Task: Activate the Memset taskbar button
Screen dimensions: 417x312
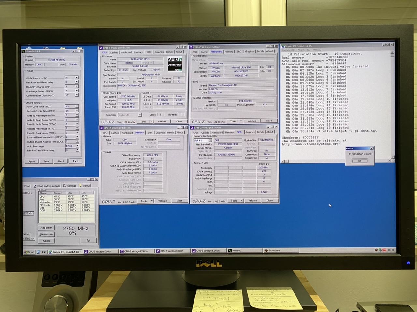Action: click(245, 251)
